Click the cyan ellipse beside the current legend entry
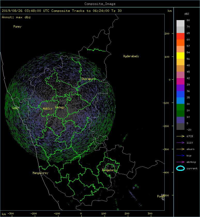 coord(180,168)
